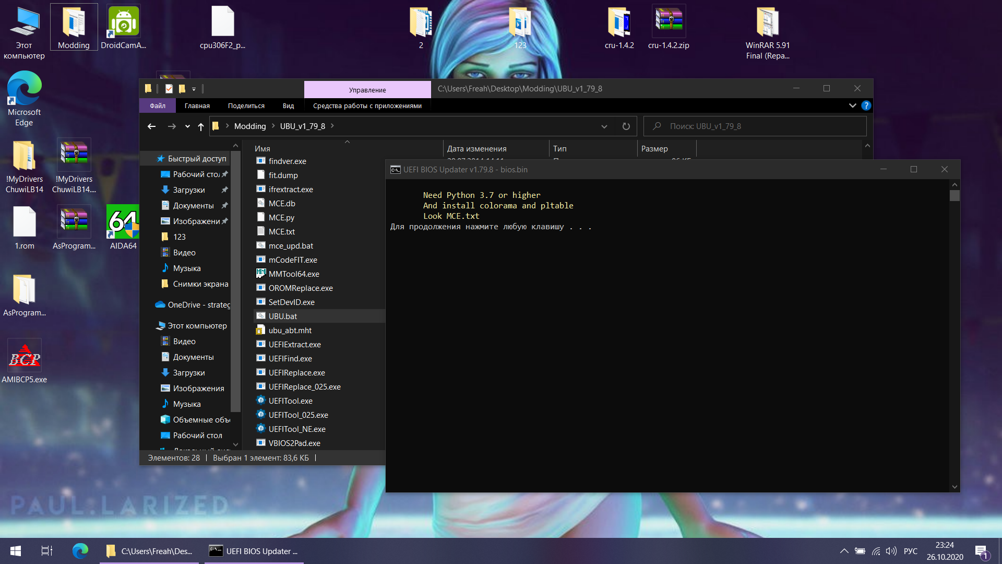Open the recent locations dropdown arrow

pyautogui.click(x=187, y=126)
